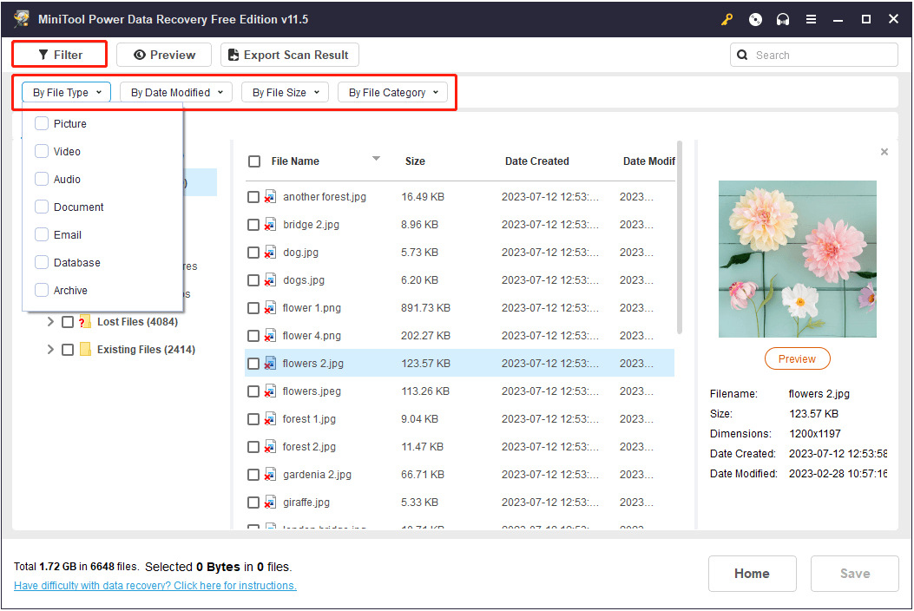The height and width of the screenshot is (611, 914).
Task: Open the By File Size dropdown
Action: tap(285, 93)
